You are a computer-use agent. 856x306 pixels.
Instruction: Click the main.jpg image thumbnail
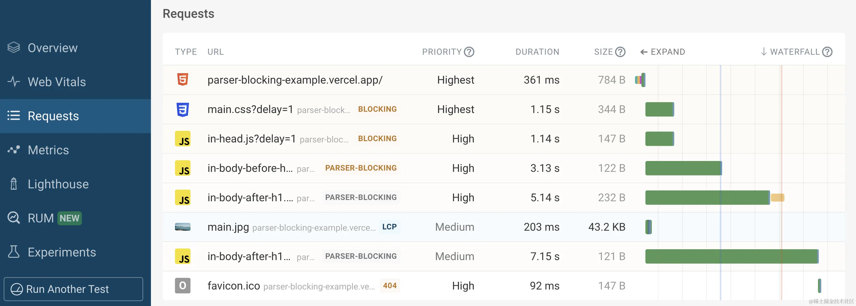coord(182,227)
